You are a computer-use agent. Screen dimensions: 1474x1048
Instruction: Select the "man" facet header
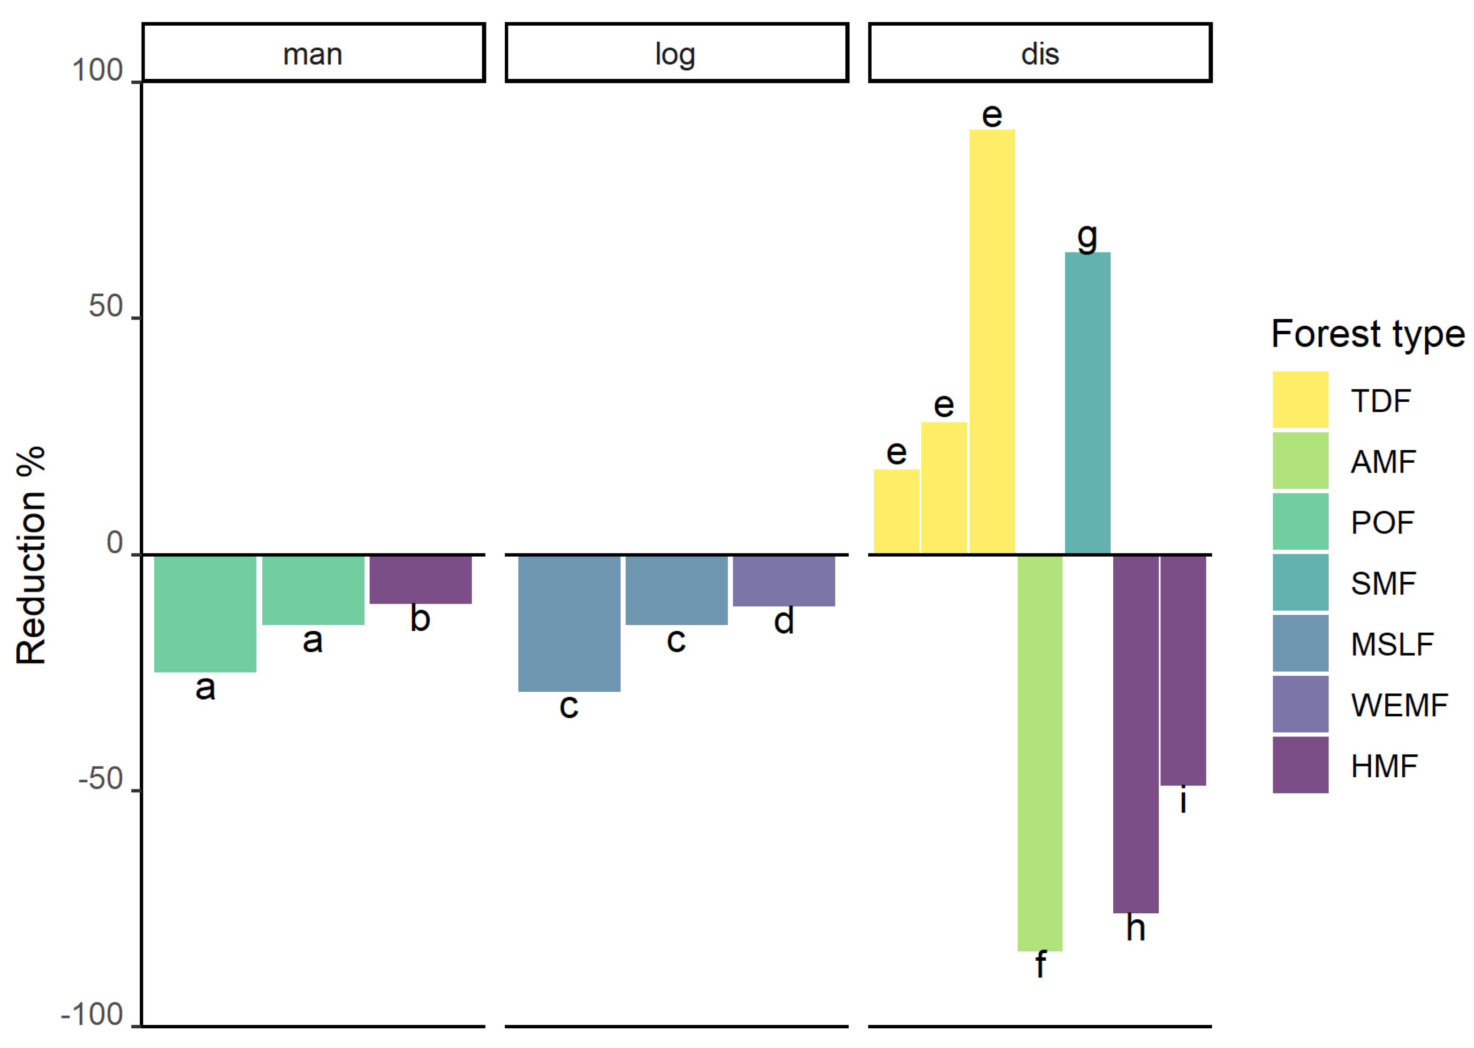[x=313, y=53]
